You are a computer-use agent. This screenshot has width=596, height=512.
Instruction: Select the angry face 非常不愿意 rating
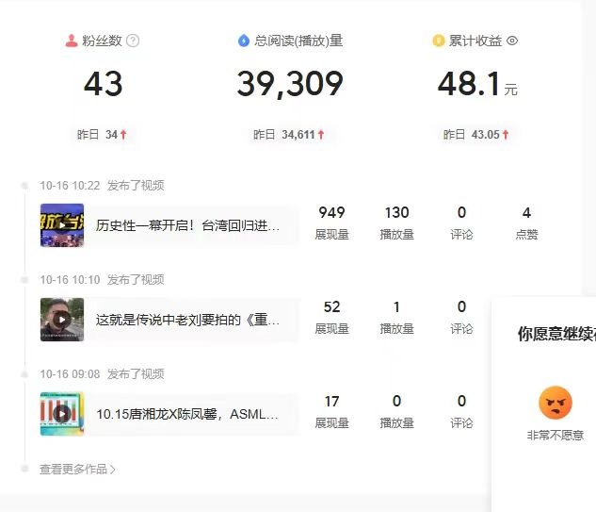pyautogui.click(x=556, y=404)
